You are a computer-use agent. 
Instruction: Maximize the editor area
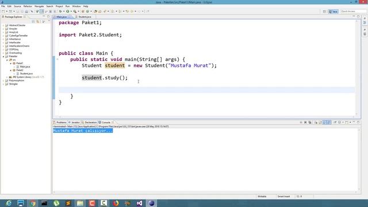(358, 17)
